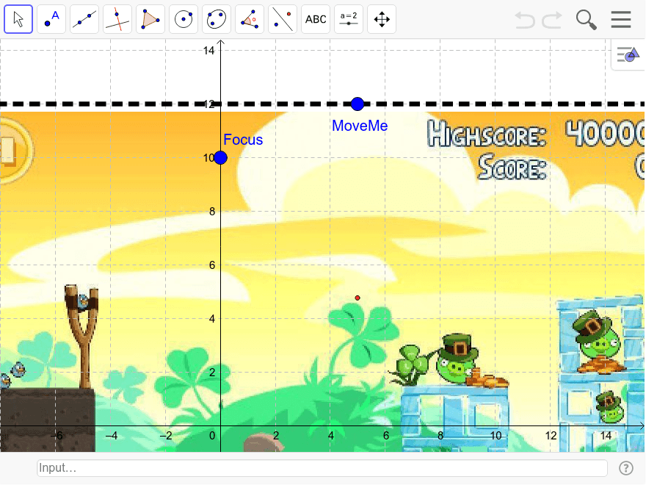Click the MoveMe label
Viewport: 646px width, 485px height.
[360, 126]
